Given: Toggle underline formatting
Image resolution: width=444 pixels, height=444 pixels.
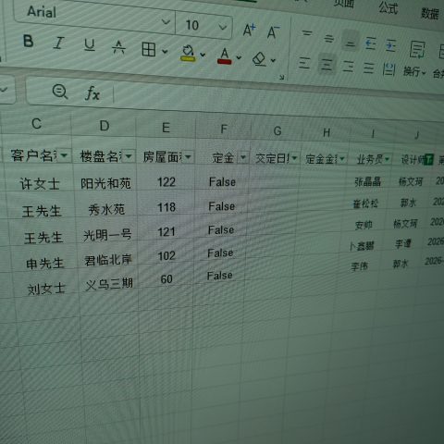Looking at the screenshot, I should (x=90, y=45).
